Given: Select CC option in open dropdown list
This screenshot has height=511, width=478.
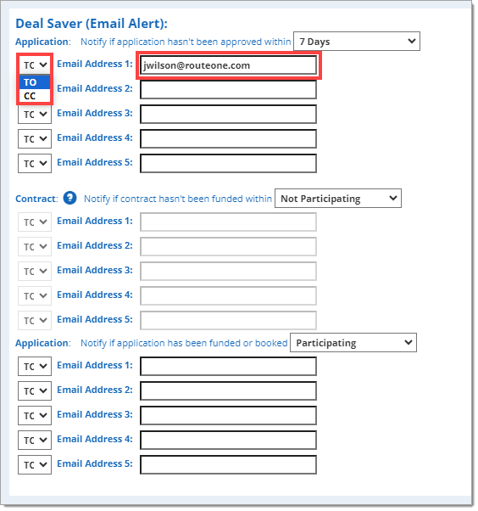Looking at the screenshot, I should pos(35,96).
